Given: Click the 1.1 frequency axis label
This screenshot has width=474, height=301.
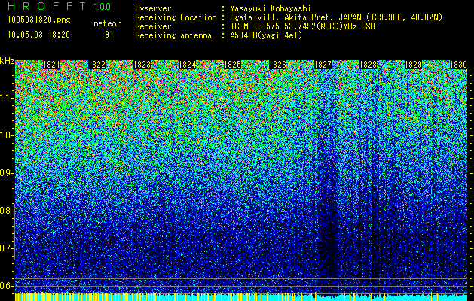Looking at the screenshot, I should 6,98.
